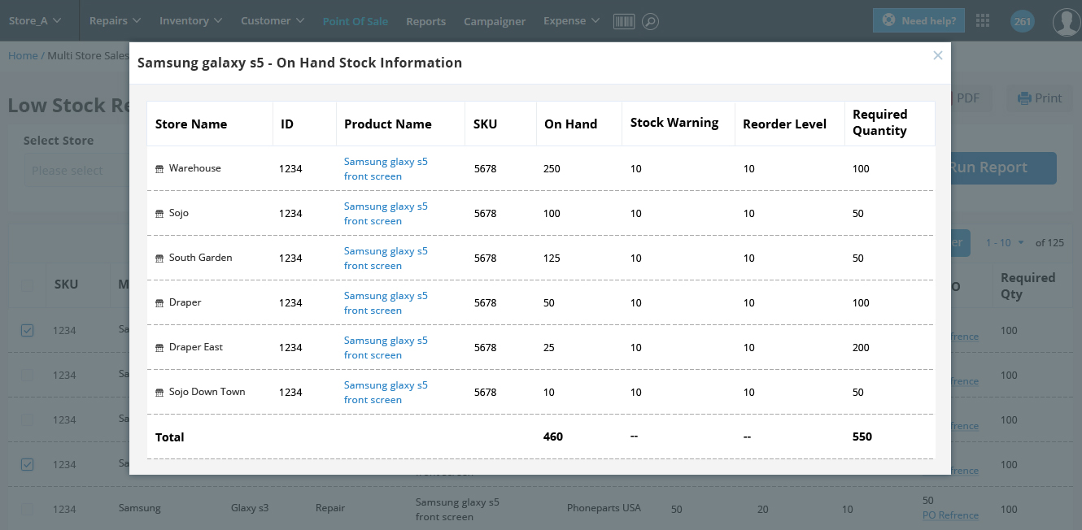Click the total On Hand value 460
The image size is (1082, 530).
[x=553, y=437]
